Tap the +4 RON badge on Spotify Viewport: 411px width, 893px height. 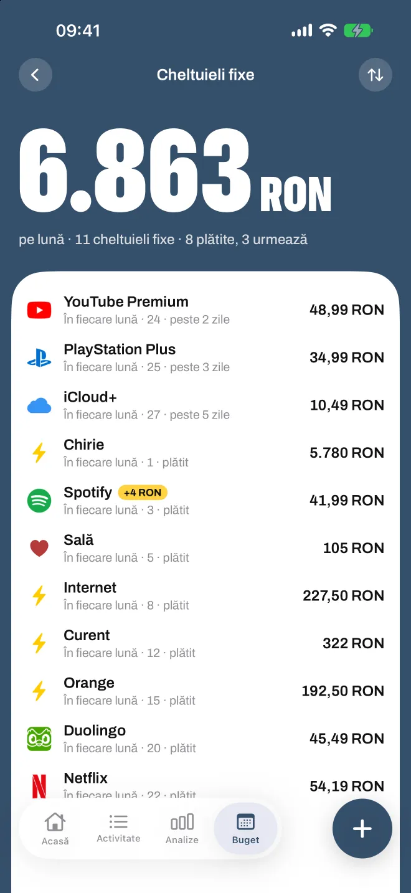click(x=143, y=493)
